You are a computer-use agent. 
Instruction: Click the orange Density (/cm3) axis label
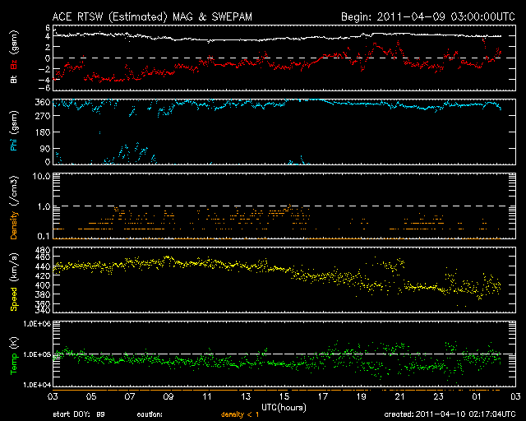click(12, 207)
